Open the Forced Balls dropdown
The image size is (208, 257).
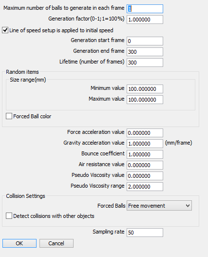159,206
